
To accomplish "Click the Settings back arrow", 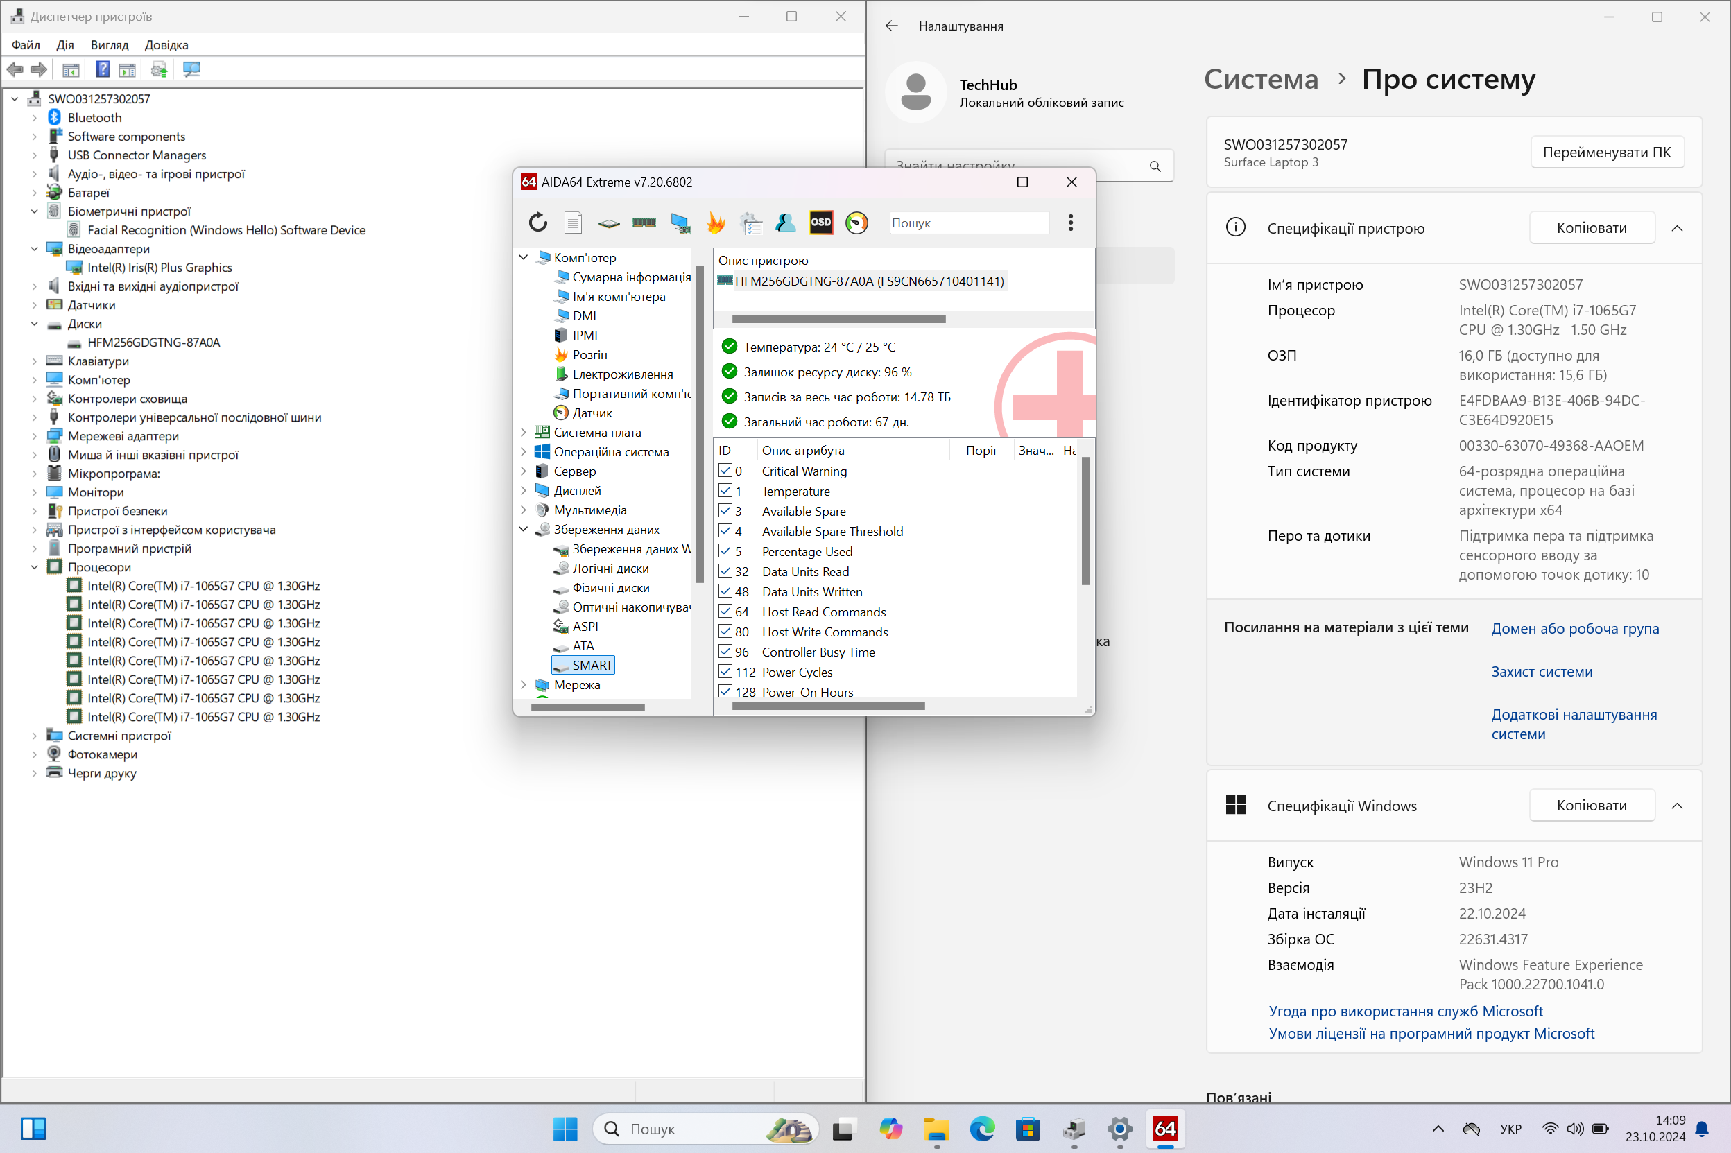I will click(891, 26).
